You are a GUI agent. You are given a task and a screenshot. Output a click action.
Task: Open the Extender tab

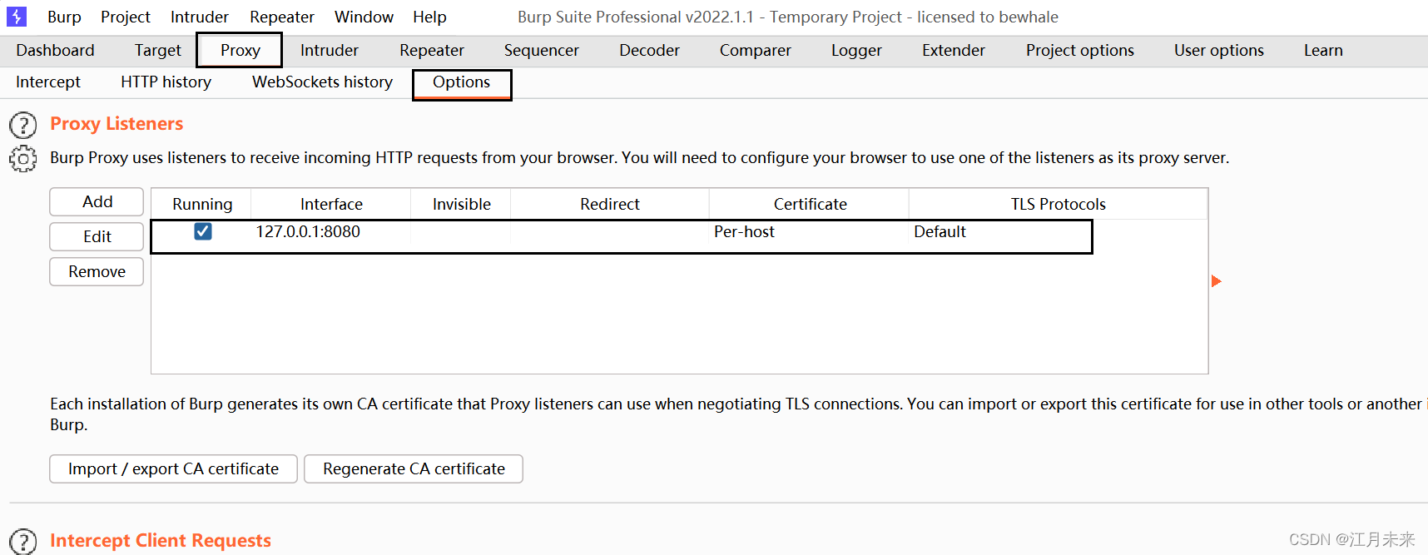[x=954, y=50]
